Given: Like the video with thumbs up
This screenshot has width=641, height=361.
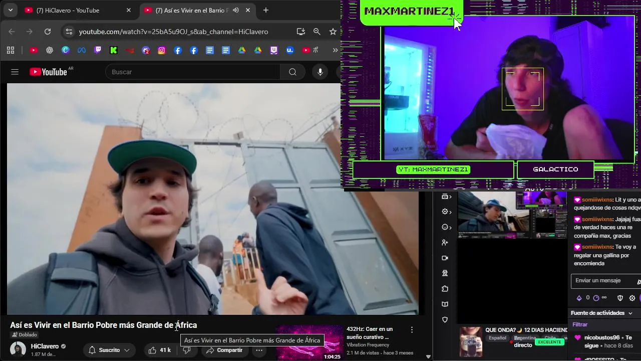Looking at the screenshot, I should (x=159, y=350).
